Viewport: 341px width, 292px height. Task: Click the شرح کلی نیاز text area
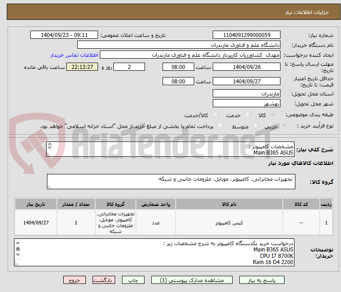click(170, 149)
